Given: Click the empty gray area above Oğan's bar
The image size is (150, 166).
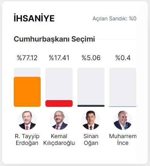Looking at the screenshot, I should pos(91,86).
